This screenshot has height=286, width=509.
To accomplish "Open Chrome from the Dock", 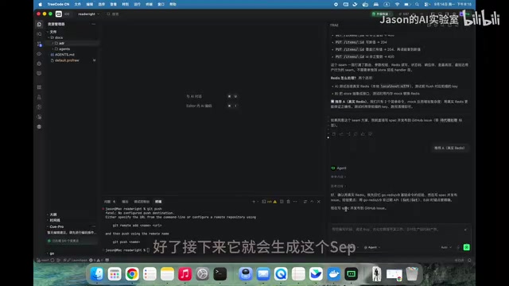I will click(132, 274).
